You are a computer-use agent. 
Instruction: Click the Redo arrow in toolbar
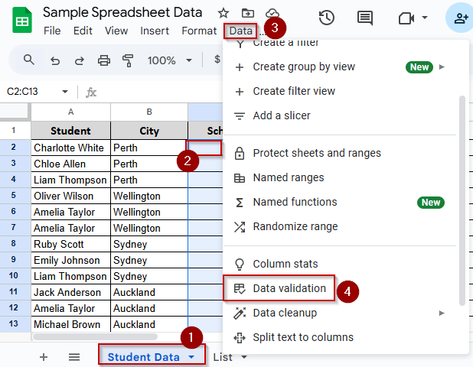(80, 60)
